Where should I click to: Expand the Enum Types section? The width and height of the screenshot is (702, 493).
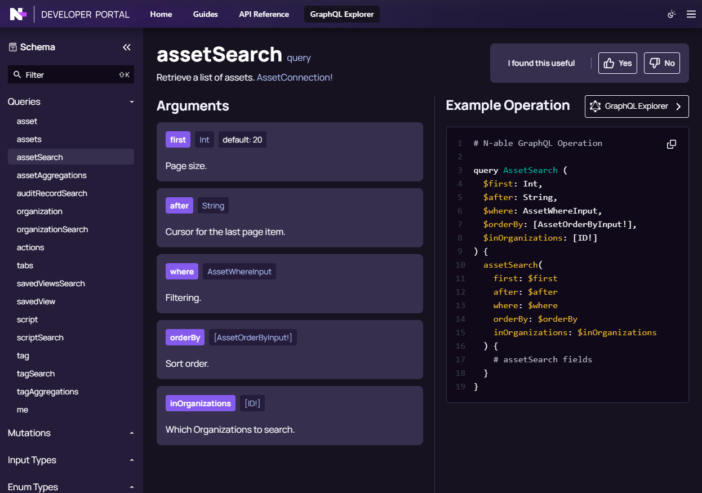click(x=71, y=487)
